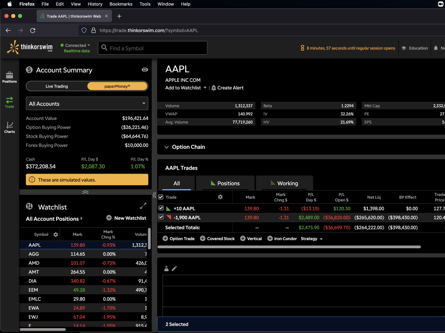Open a new browser tab

pyautogui.click(x=119, y=16)
